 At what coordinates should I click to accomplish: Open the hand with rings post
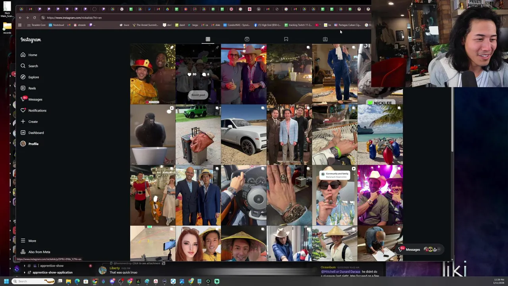point(289,195)
